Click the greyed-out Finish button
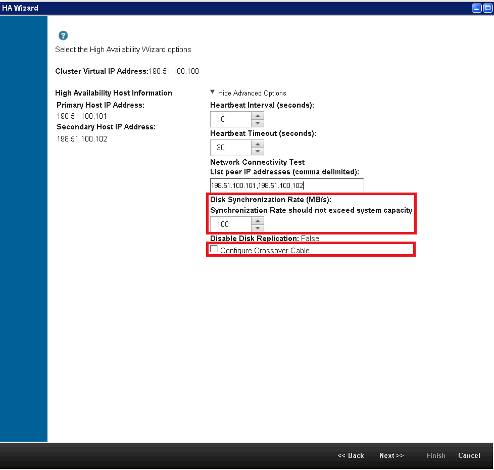This screenshot has height=470, width=494. [x=436, y=455]
